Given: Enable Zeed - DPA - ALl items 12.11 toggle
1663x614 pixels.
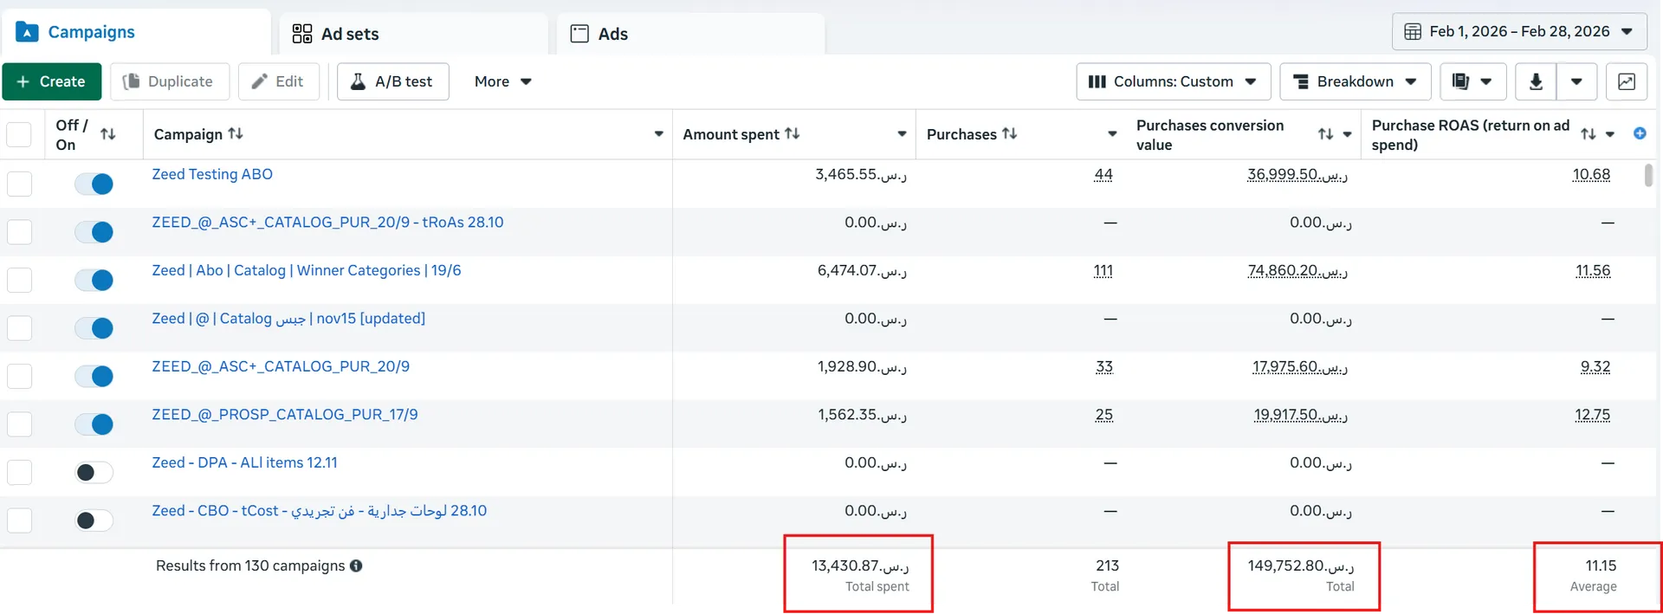Looking at the screenshot, I should point(94,472).
